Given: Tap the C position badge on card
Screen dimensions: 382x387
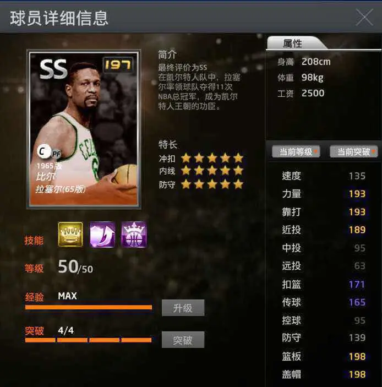Looking at the screenshot, I should (x=43, y=151).
